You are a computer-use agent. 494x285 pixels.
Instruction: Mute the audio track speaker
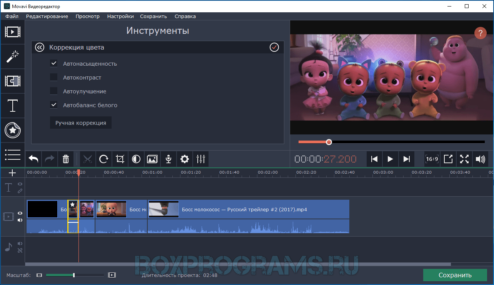click(20, 244)
